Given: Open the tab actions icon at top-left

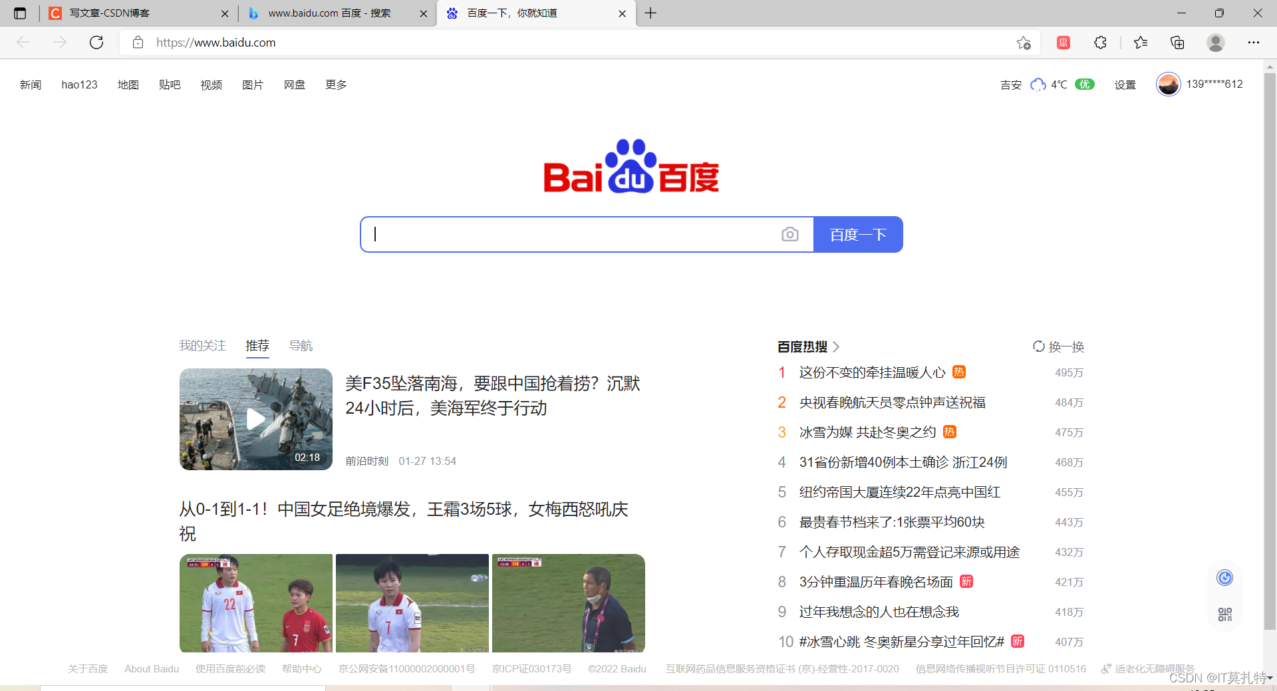Looking at the screenshot, I should (20, 13).
